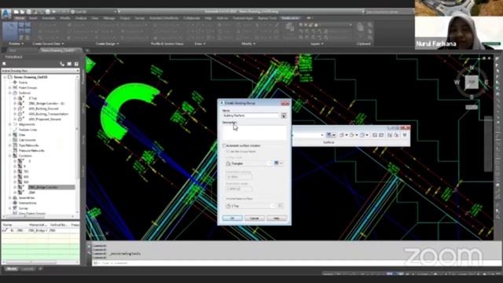Viewport: 503px width, 283px height.
Task: Enable Automatic surface creation checkbox
Action: tap(225, 145)
